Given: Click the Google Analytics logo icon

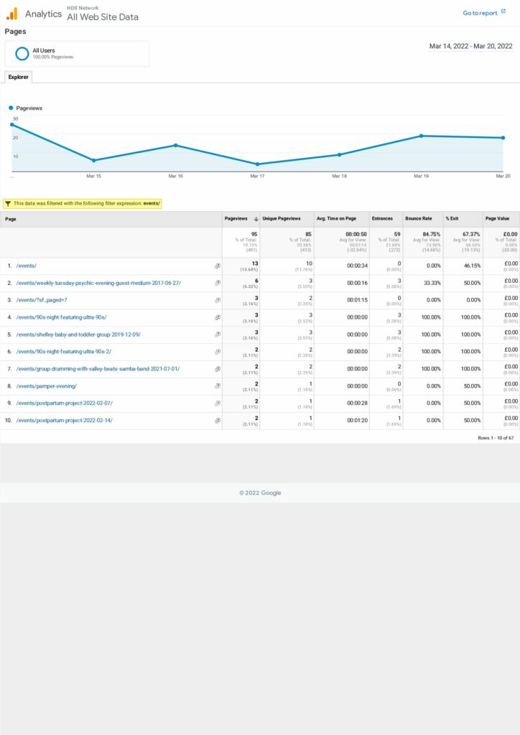Looking at the screenshot, I should pyautogui.click(x=12, y=14).
